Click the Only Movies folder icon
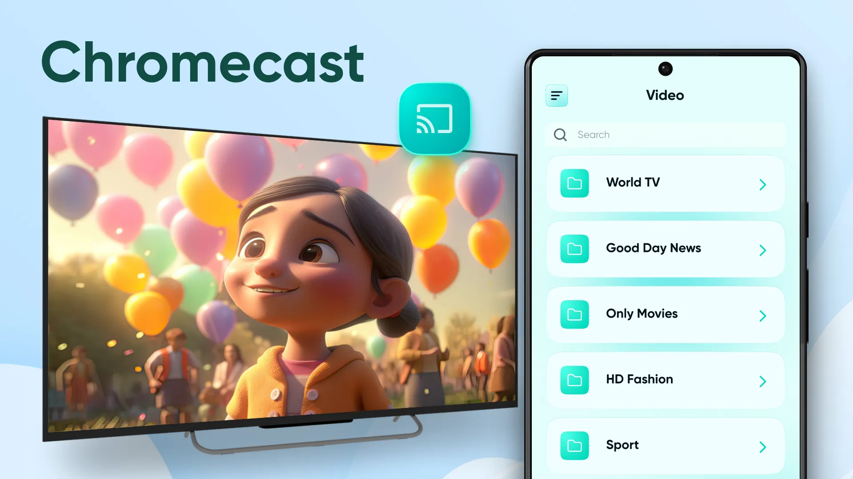Image resolution: width=853 pixels, height=479 pixels. click(575, 314)
